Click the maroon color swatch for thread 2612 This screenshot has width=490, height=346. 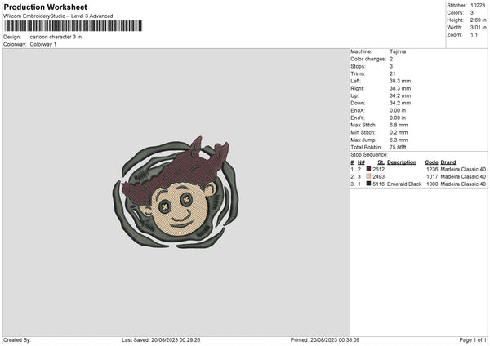pos(368,169)
